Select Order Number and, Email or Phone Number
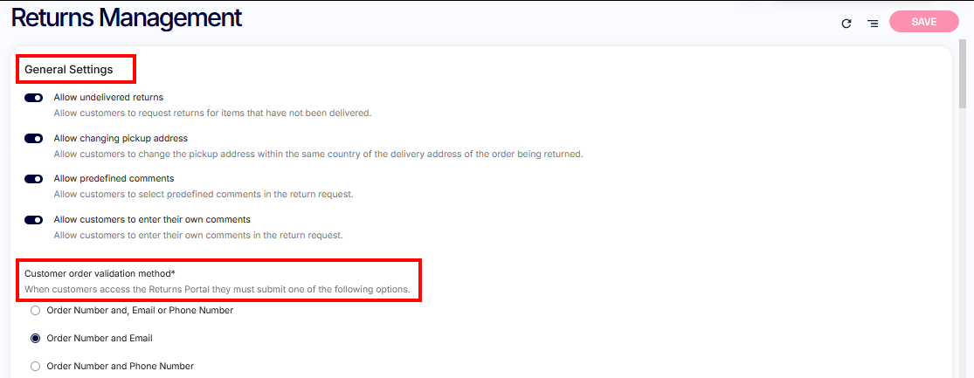 (x=36, y=310)
